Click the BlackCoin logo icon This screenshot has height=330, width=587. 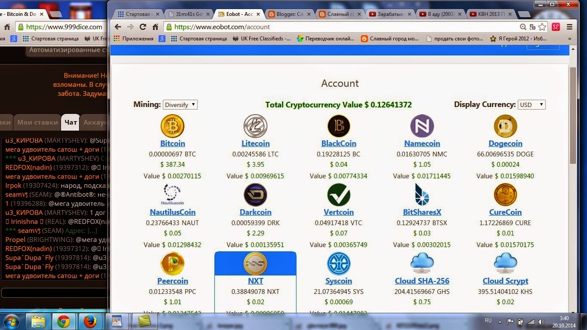(x=339, y=126)
